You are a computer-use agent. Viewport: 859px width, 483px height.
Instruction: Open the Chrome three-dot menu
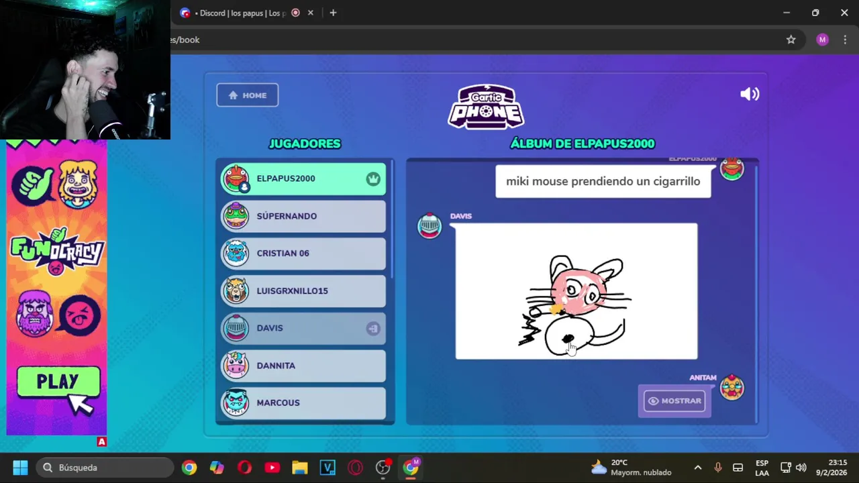point(844,40)
